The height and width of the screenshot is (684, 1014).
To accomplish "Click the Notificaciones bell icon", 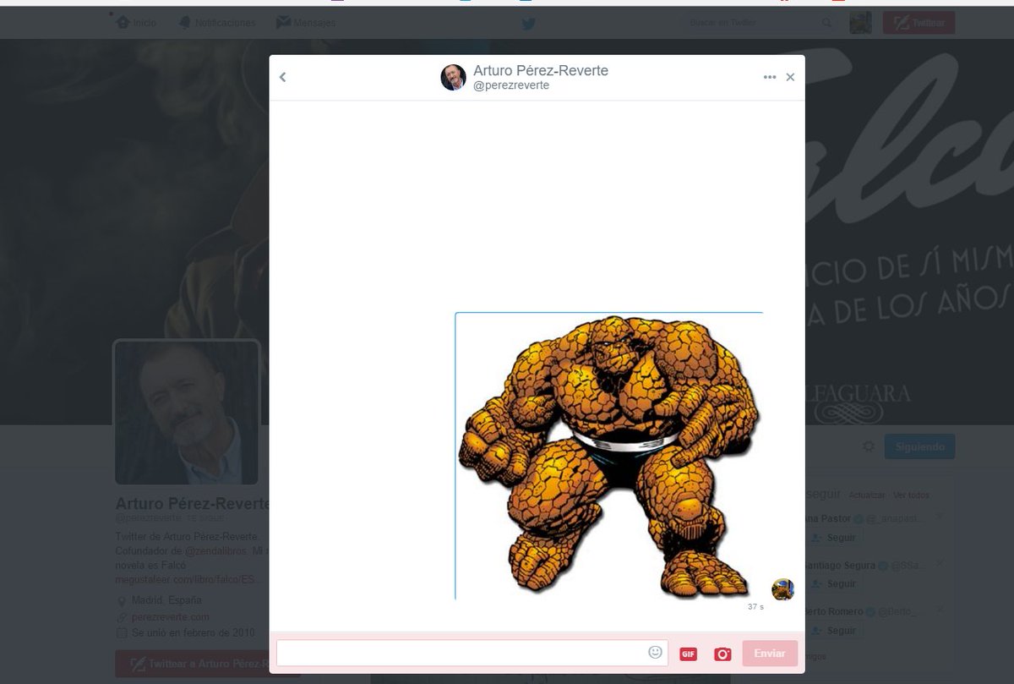I will [x=184, y=23].
